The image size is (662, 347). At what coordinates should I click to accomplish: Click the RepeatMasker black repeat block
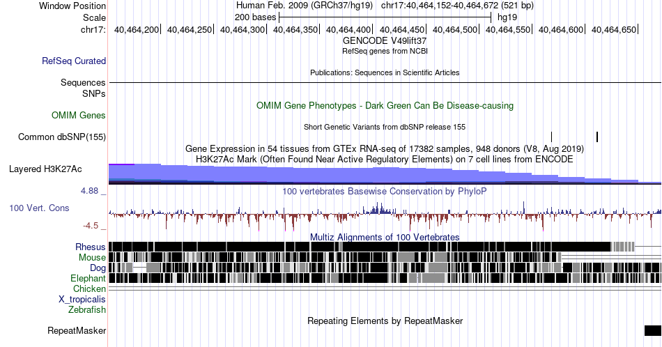[653, 330]
